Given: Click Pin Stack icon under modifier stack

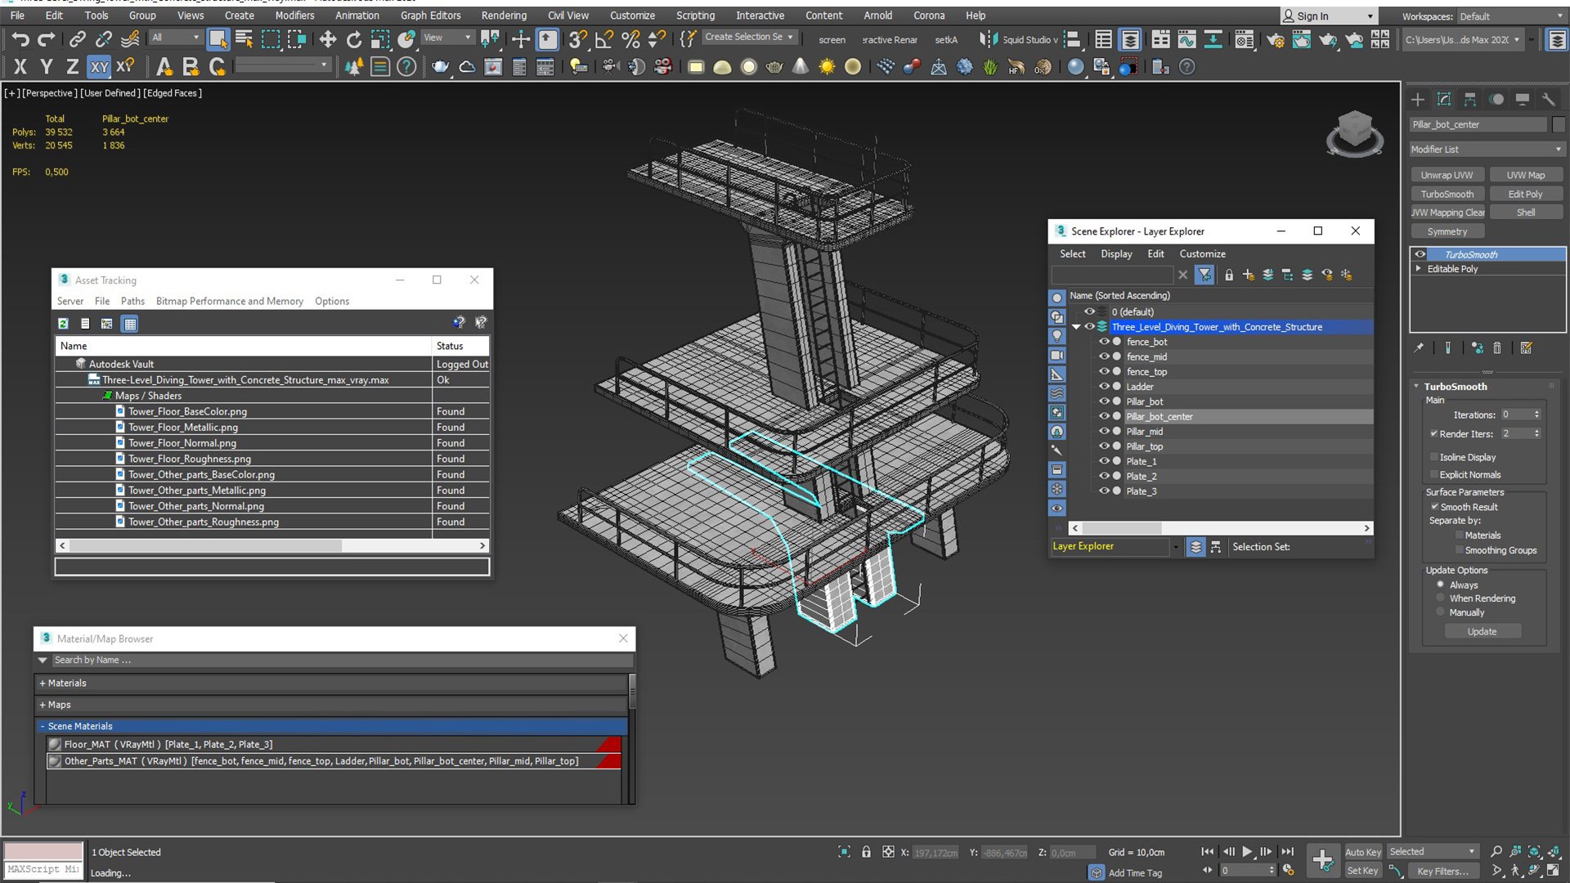Looking at the screenshot, I should coord(1419,348).
